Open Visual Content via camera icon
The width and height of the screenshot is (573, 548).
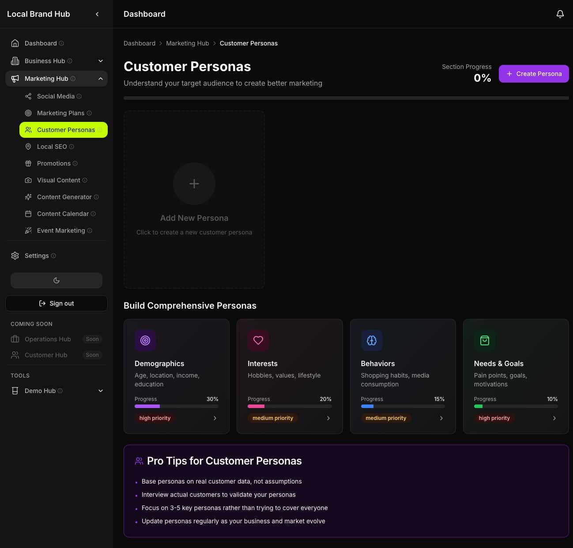tap(28, 180)
